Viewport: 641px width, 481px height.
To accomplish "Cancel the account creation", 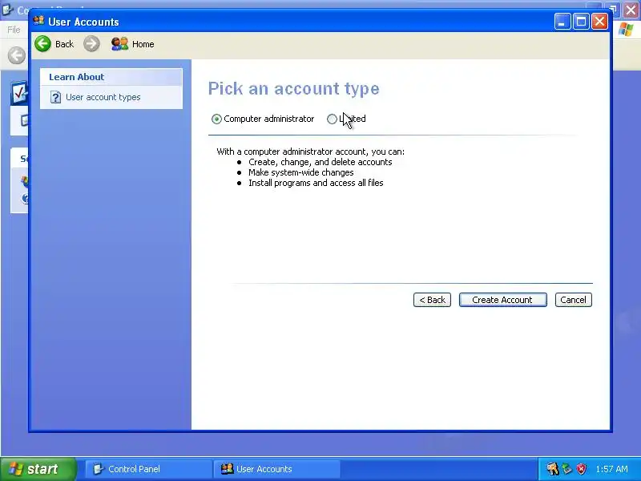I will pyautogui.click(x=573, y=300).
